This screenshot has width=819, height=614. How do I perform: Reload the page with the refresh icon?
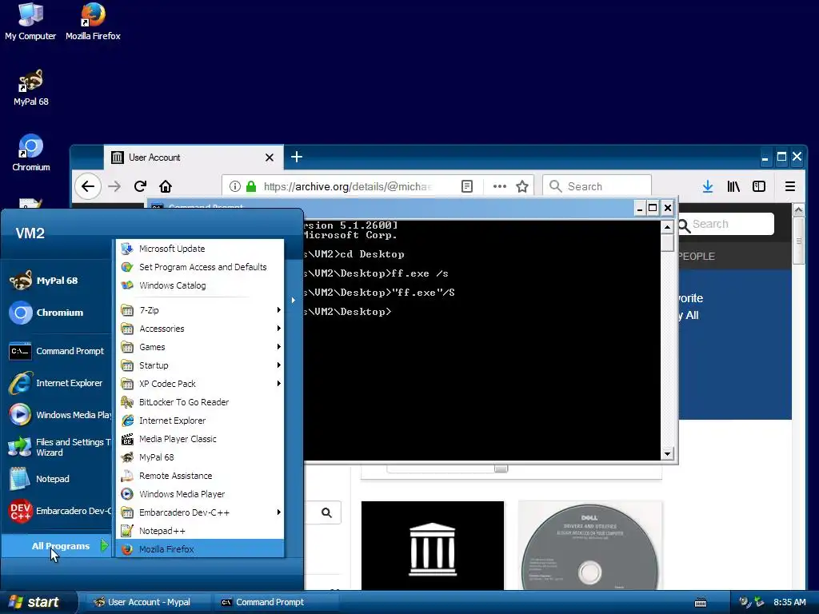click(140, 186)
